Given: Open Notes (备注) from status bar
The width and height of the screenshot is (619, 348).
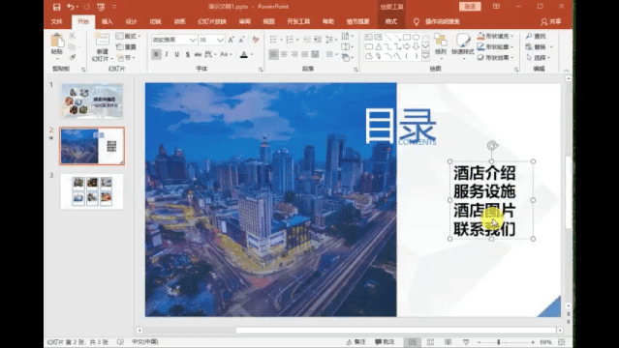Looking at the screenshot, I should point(356,342).
